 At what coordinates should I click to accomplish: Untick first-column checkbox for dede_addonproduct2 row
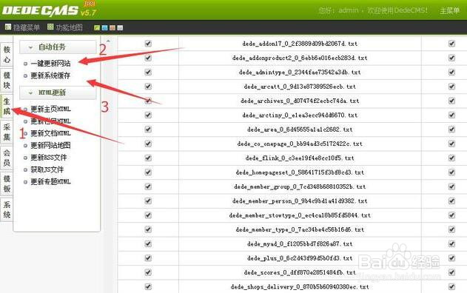pos(148,58)
